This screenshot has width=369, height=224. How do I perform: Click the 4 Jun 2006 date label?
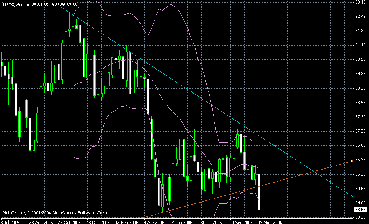click(x=182, y=222)
